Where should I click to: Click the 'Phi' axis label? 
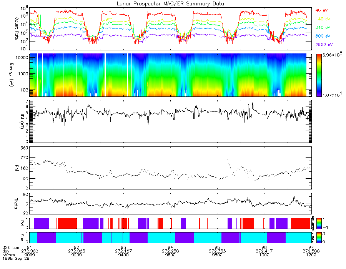pyautogui.click(x=17, y=168)
